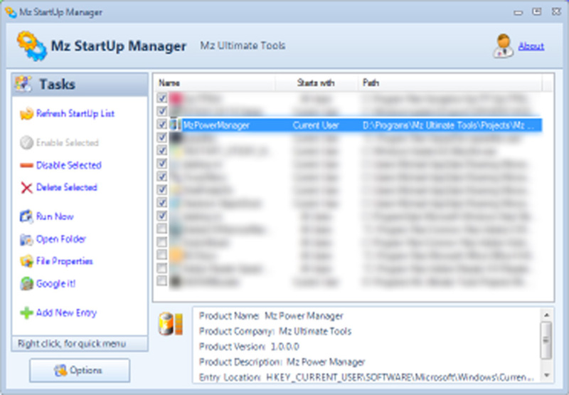Screen dimensions: 569x395
Task: Click the green plus Add New Entry icon
Action: (x=26, y=312)
